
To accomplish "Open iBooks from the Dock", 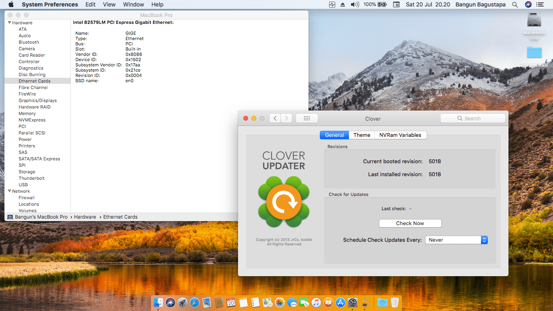I will point(328,302).
